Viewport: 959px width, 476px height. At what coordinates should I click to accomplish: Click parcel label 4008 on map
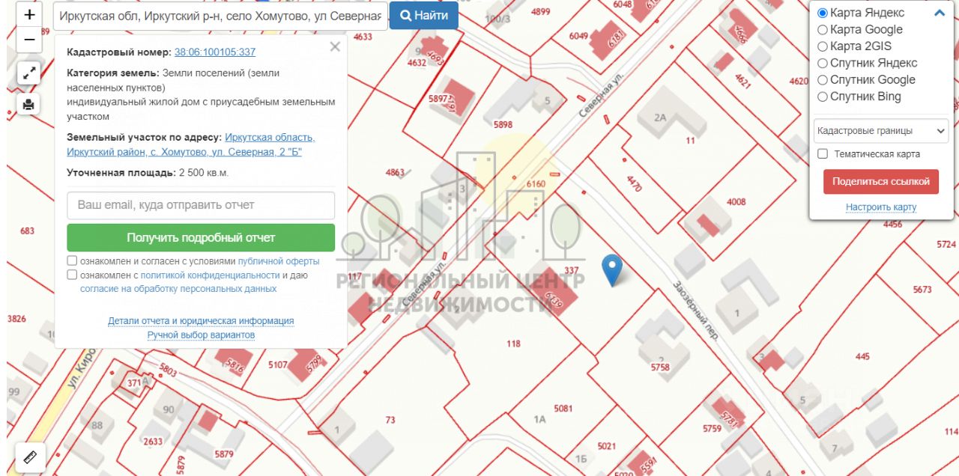click(x=736, y=202)
